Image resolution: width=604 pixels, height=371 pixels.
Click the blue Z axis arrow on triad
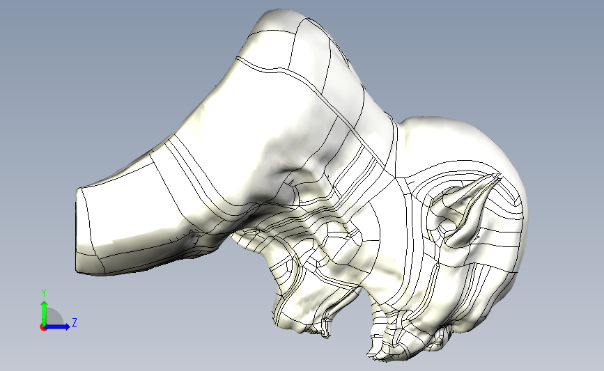coord(58,326)
